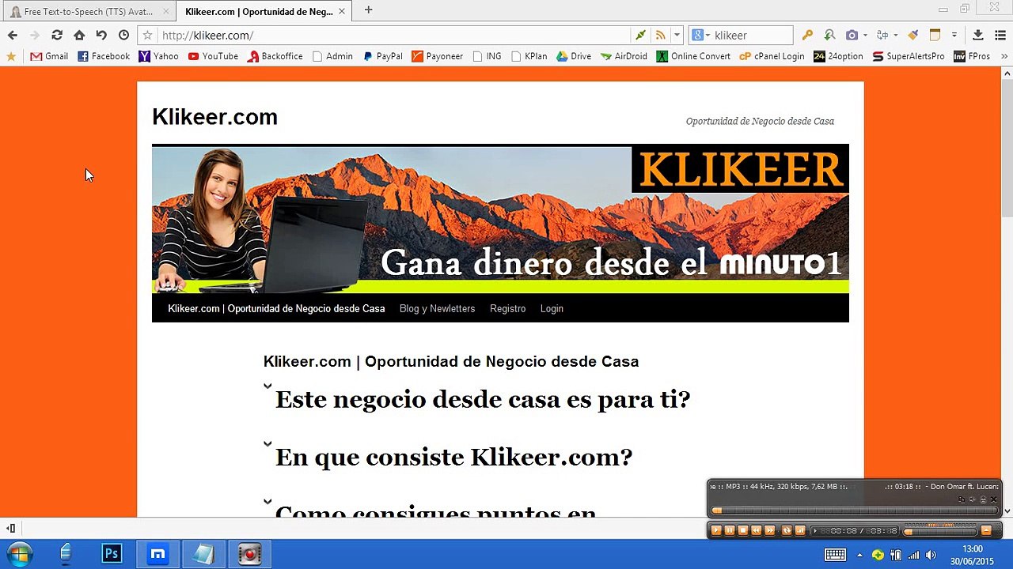Screen dimensions: 1013x569
Task: Go back with the browser back arrow
Action: [12, 35]
